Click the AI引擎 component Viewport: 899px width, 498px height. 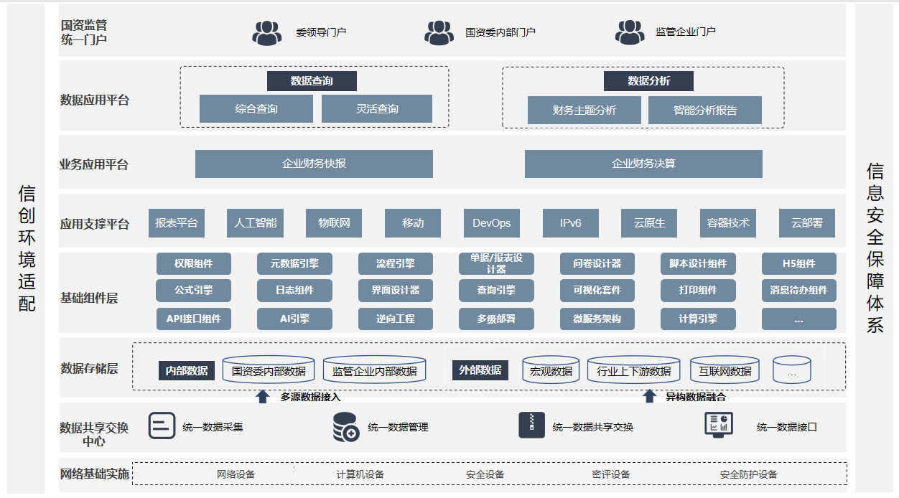point(294,319)
